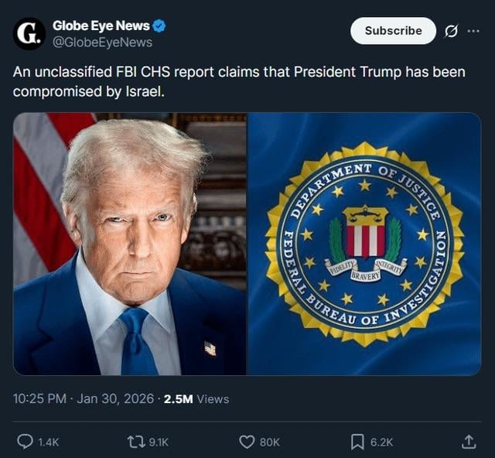495x458 pixels.
Task: Click the 10:25 PM Jan 30, 2026 timestamp
Action: pyautogui.click(x=82, y=398)
